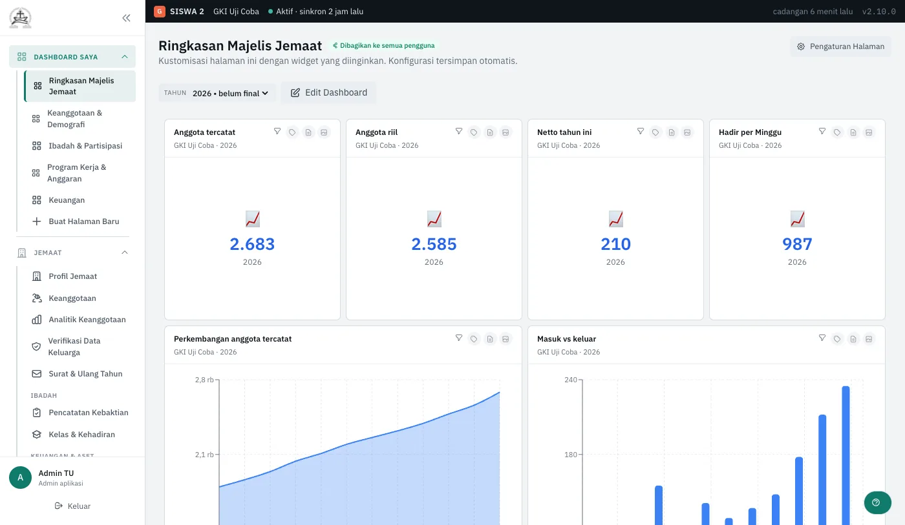The width and height of the screenshot is (905, 525).
Task: Open the filter icon on Netto tahun ini widget
Action: pos(641,131)
